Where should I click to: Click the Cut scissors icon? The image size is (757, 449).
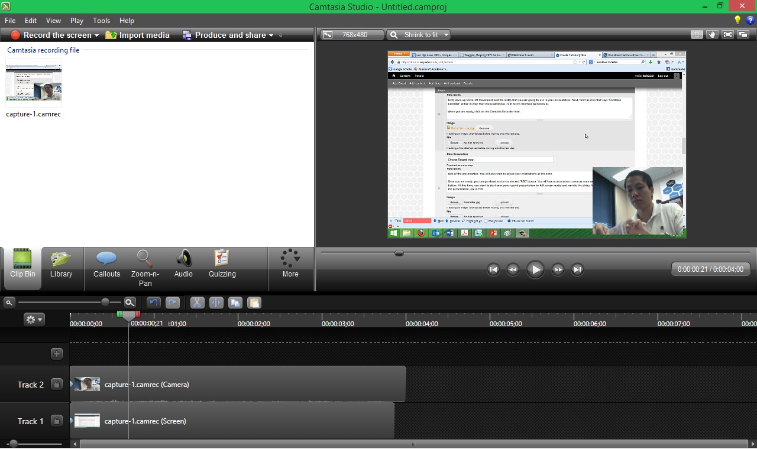tap(197, 302)
